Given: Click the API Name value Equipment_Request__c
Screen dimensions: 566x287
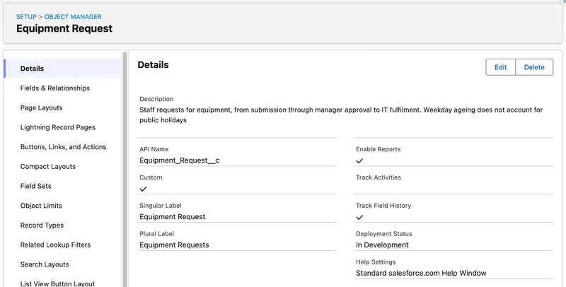Looking at the screenshot, I should pyautogui.click(x=180, y=160).
